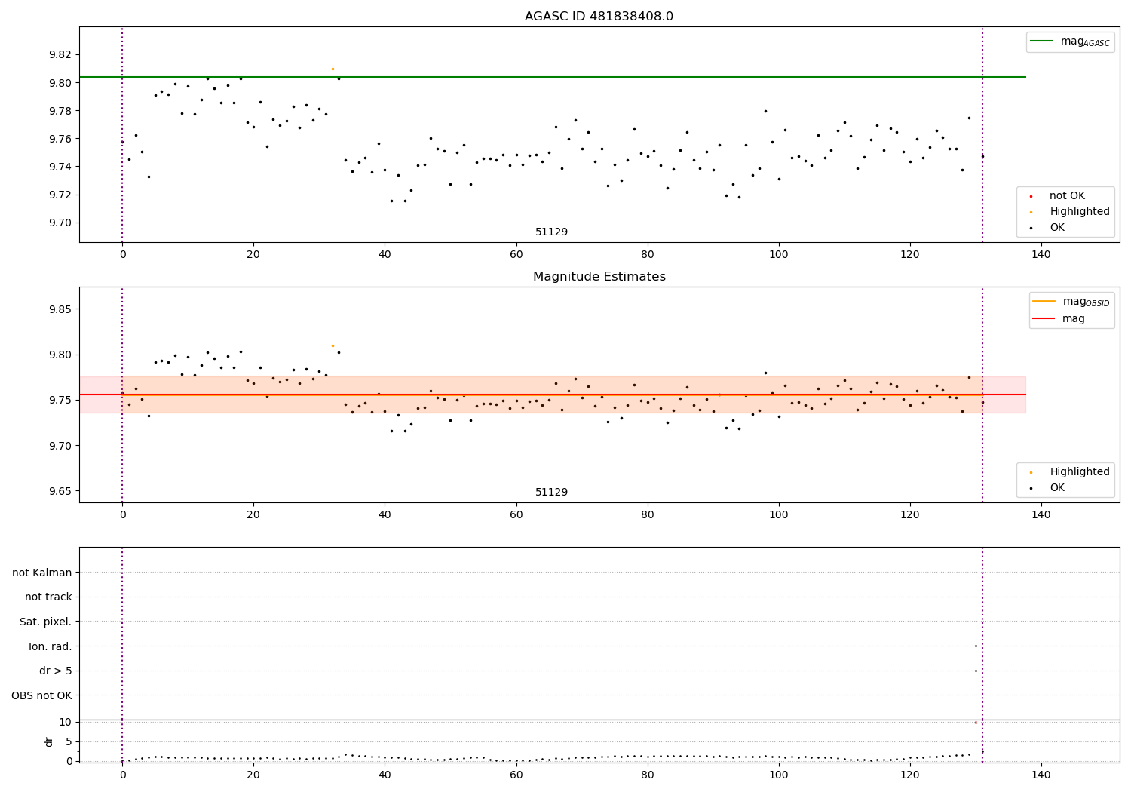This screenshot has height=792, width=1131.
Task: Click the '51129' label in the top plot
Action: (551, 232)
